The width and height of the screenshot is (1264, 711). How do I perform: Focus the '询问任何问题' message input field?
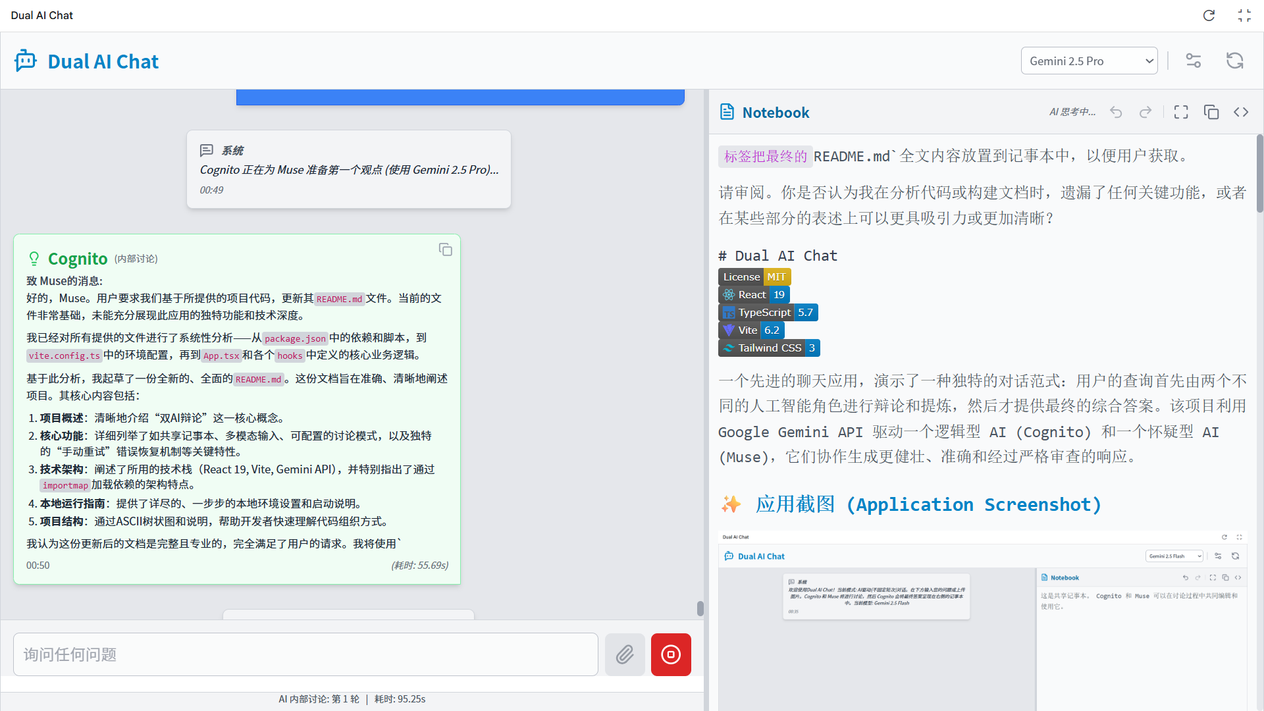point(305,654)
